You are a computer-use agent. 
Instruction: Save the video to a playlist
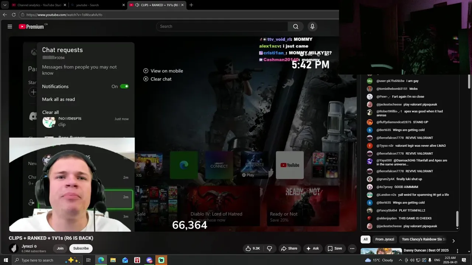click(x=335, y=248)
